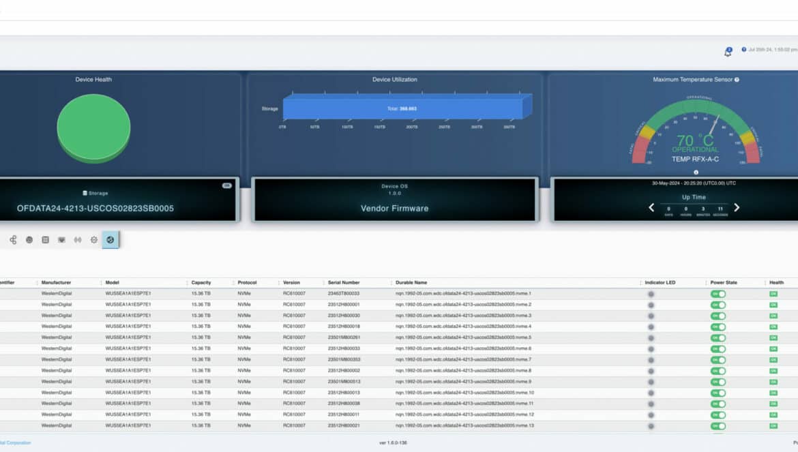The image size is (798, 452).
Task: Select durable name ending nvme.13
Action: pyautogui.click(x=464, y=425)
